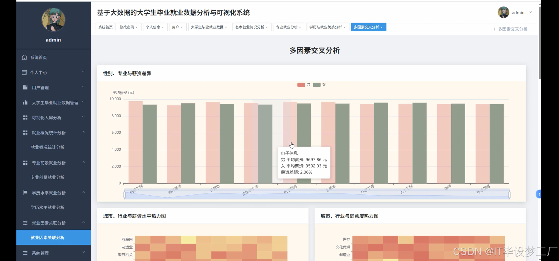Click the 男 bar for 机械工程
The width and height of the screenshot is (559, 261).
pos(136,142)
